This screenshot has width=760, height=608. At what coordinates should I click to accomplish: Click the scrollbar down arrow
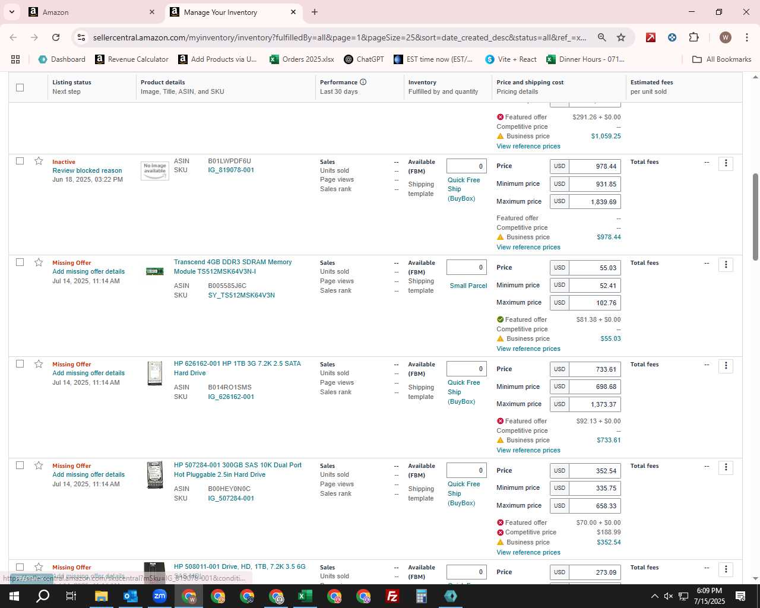(x=755, y=578)
